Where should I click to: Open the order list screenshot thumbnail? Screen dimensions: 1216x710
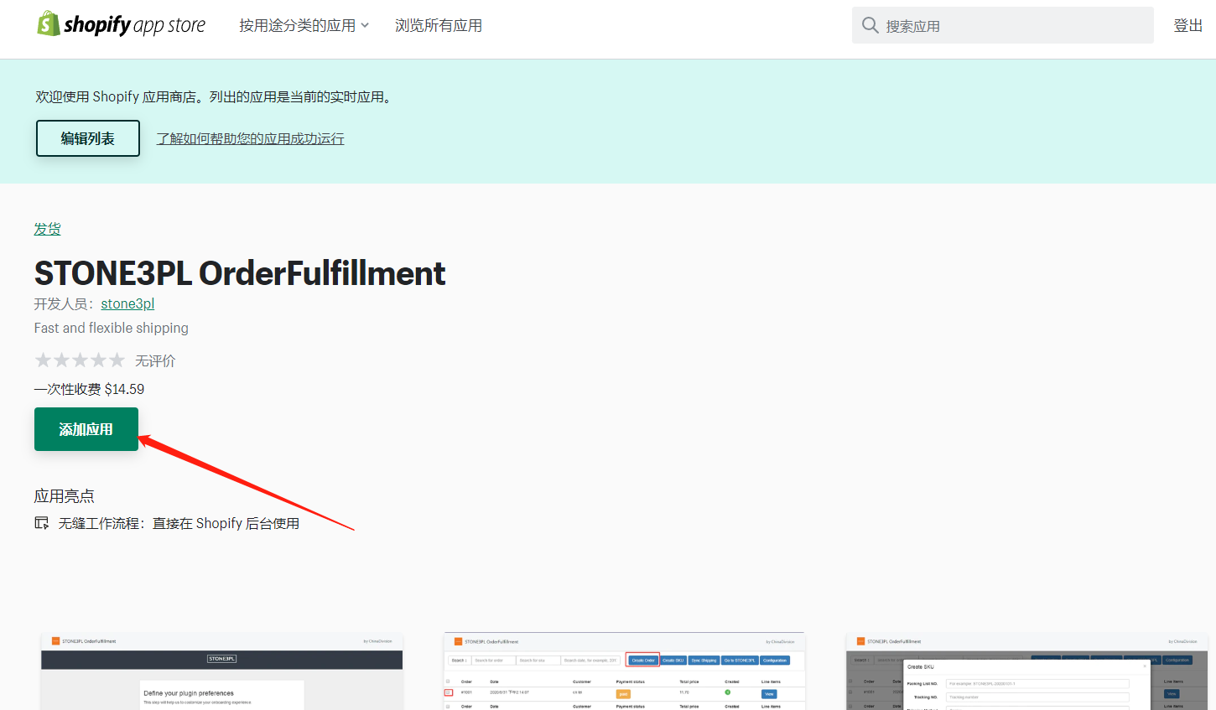[x=624, y=671]
